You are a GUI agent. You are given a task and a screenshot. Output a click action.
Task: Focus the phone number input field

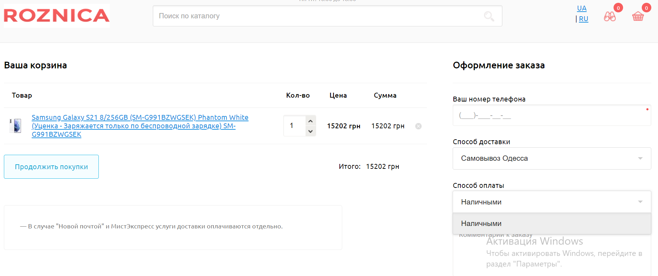click(x=552, y=116)
